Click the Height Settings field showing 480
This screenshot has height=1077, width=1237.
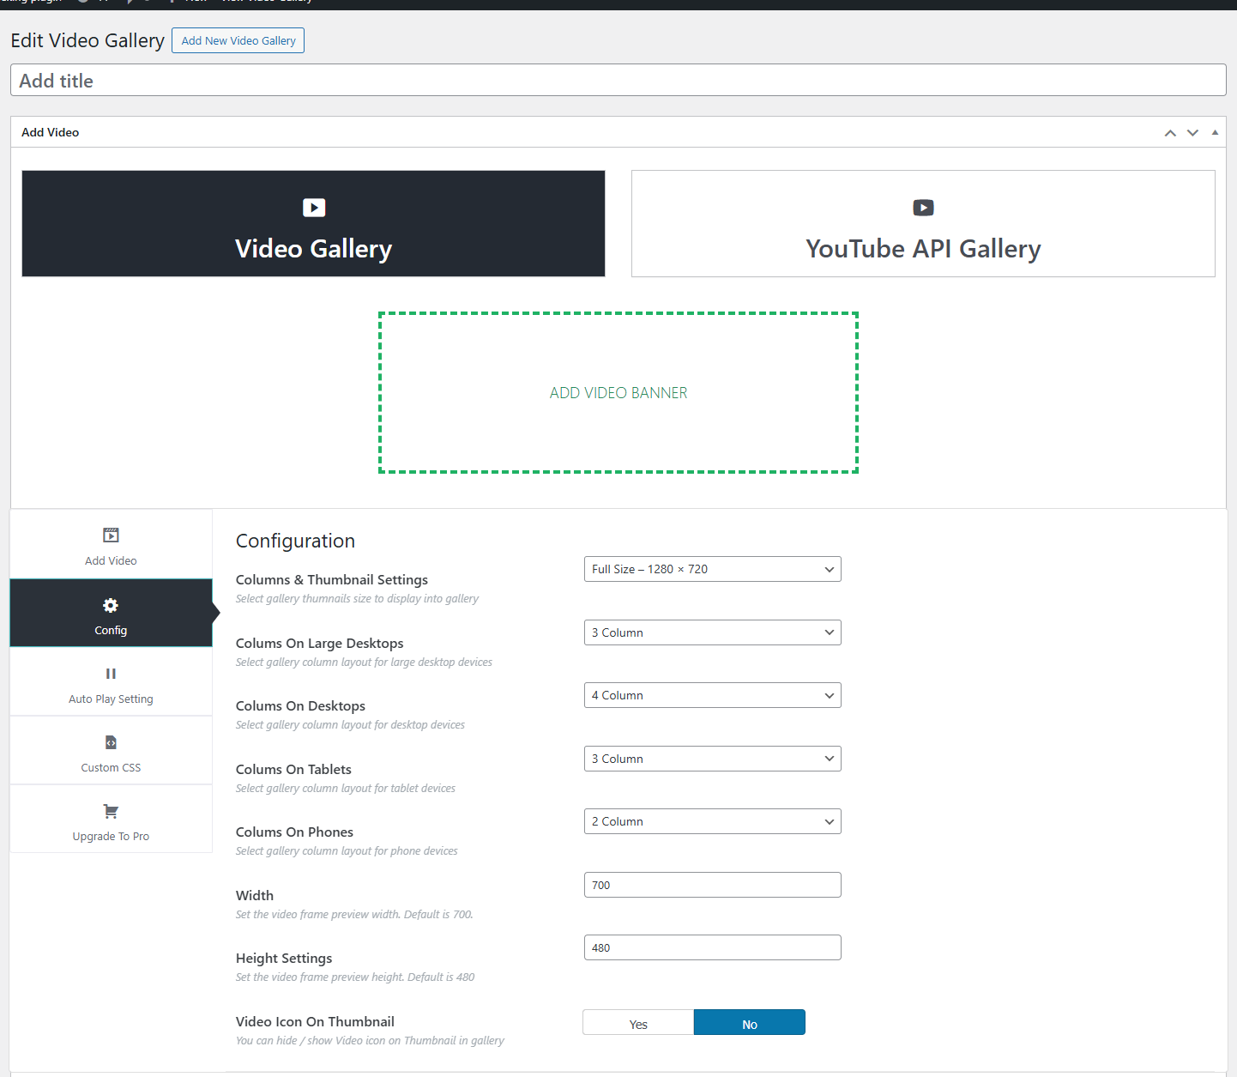[x=713, y=947]
